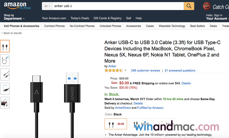Choose the $10.00 color swatch option

[140, 124]
